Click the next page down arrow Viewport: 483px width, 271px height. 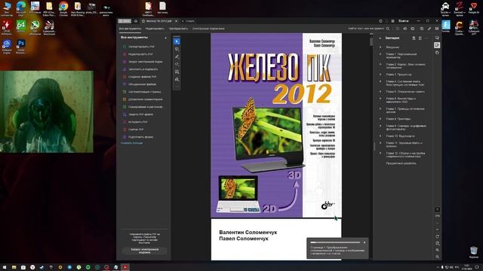(x=438, y=230)
